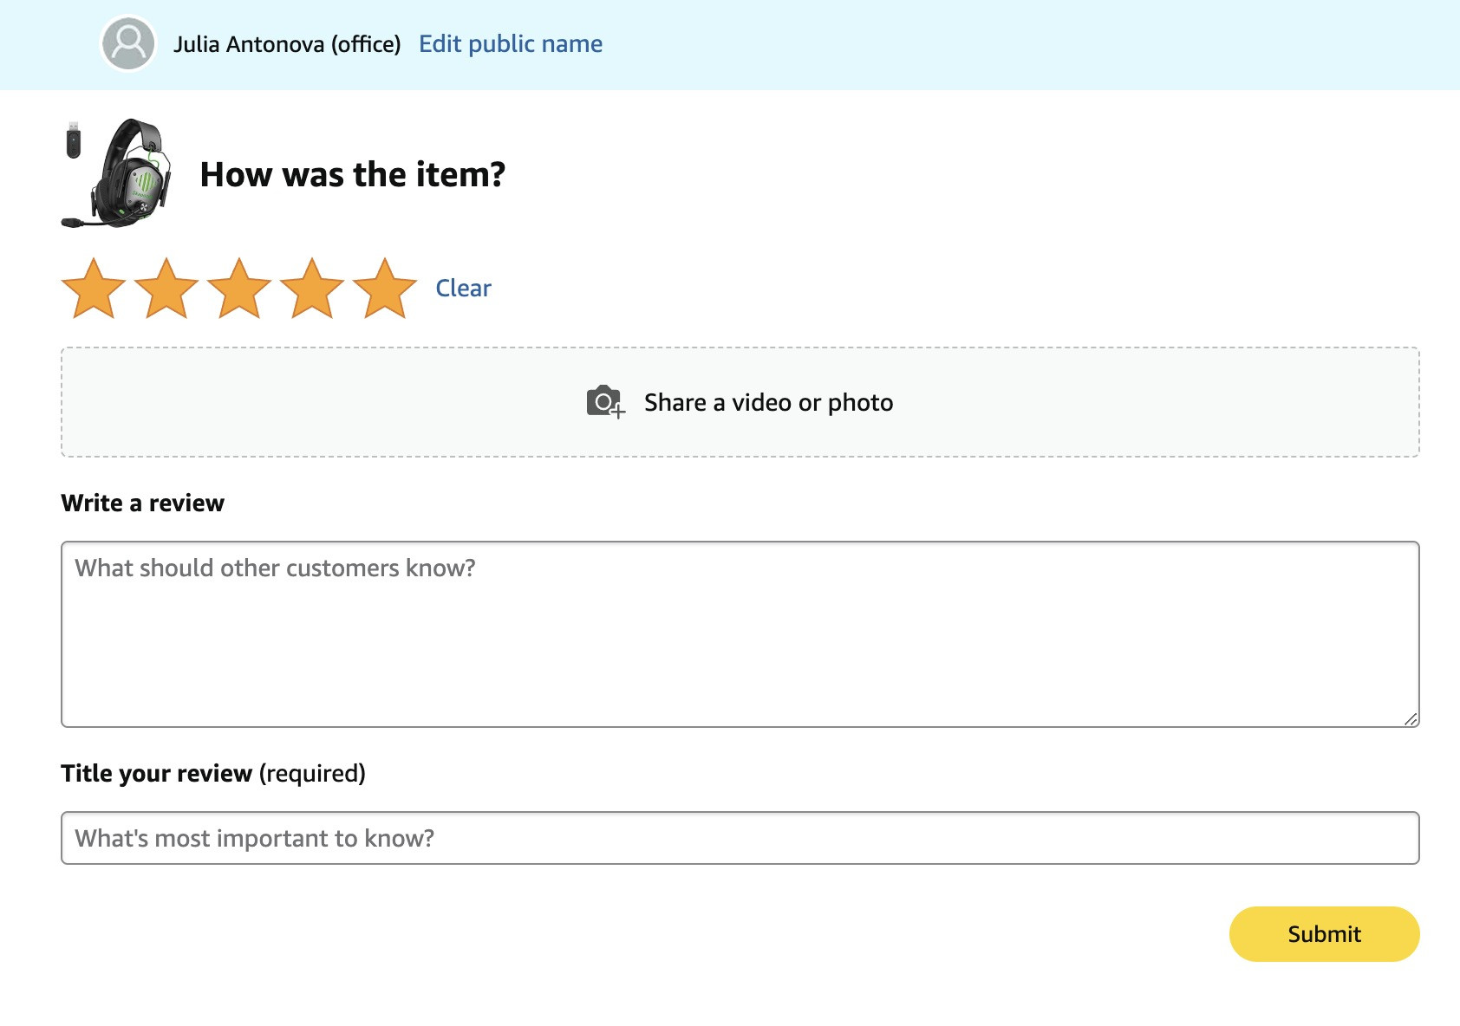Screen dimensions: 1460x1026
Task: Focus the 'What should other customers know?' review box
Action: coord(740,634)
